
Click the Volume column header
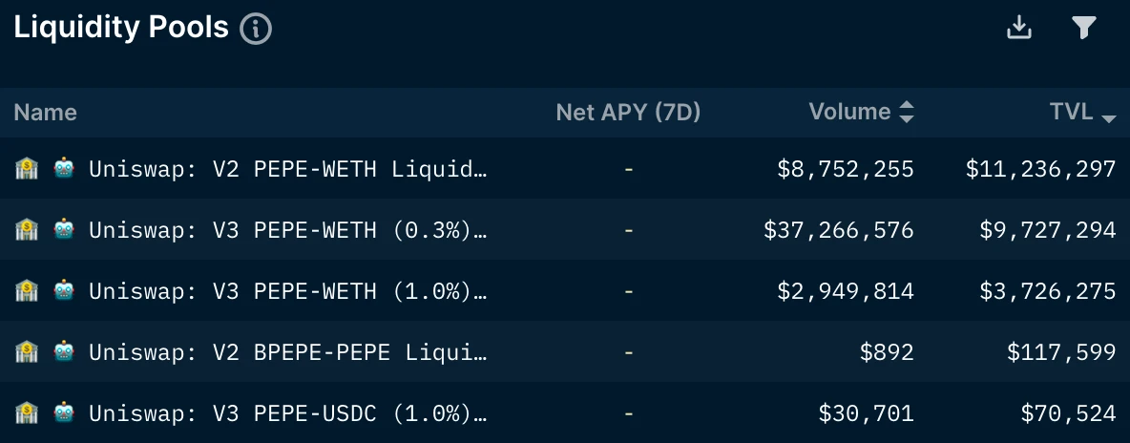click(849, 112)
